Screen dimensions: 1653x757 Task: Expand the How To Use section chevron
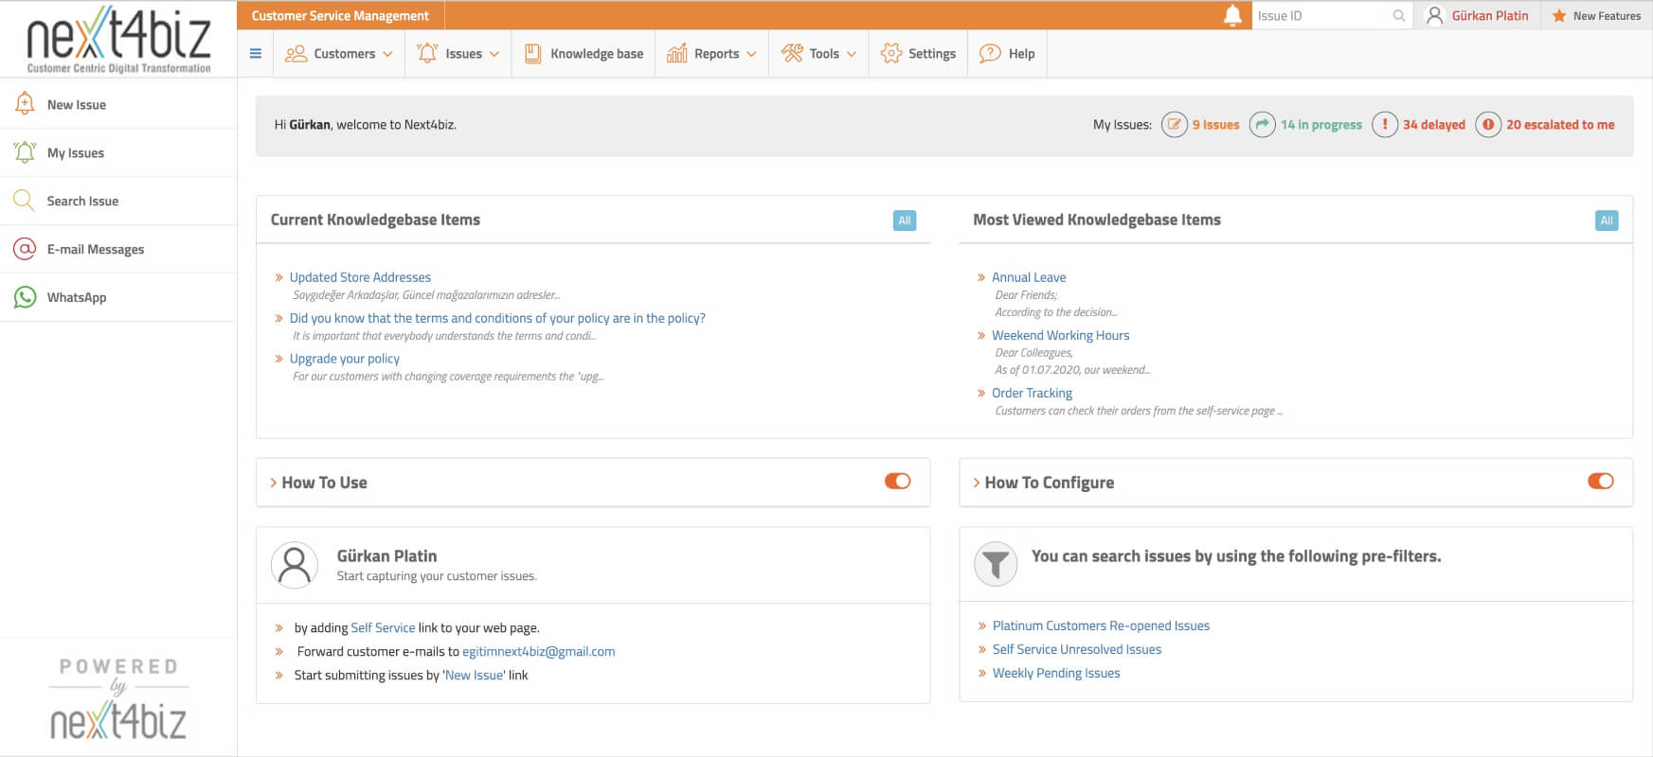click(274, 483)
